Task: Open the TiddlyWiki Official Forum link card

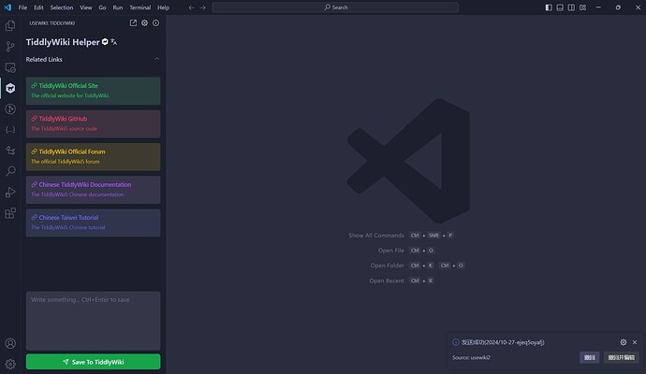Action: pyautogui.click(x=93, y=157)
